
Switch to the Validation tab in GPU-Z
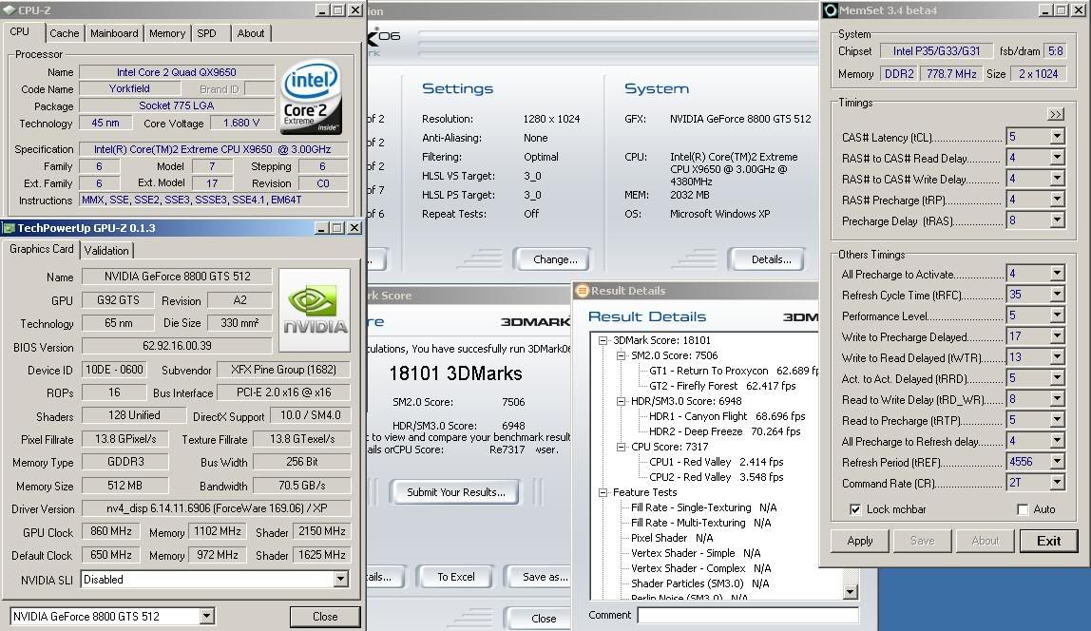(106, 251)
